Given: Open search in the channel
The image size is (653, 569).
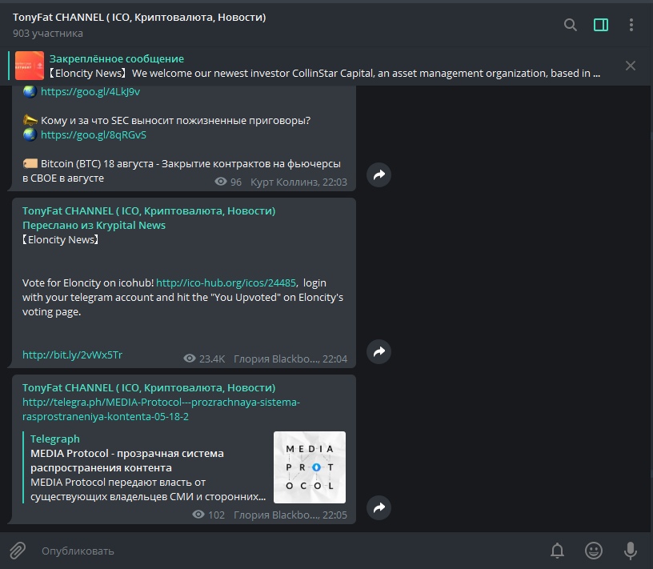Looking at the screenshot, I should (570, 25).
